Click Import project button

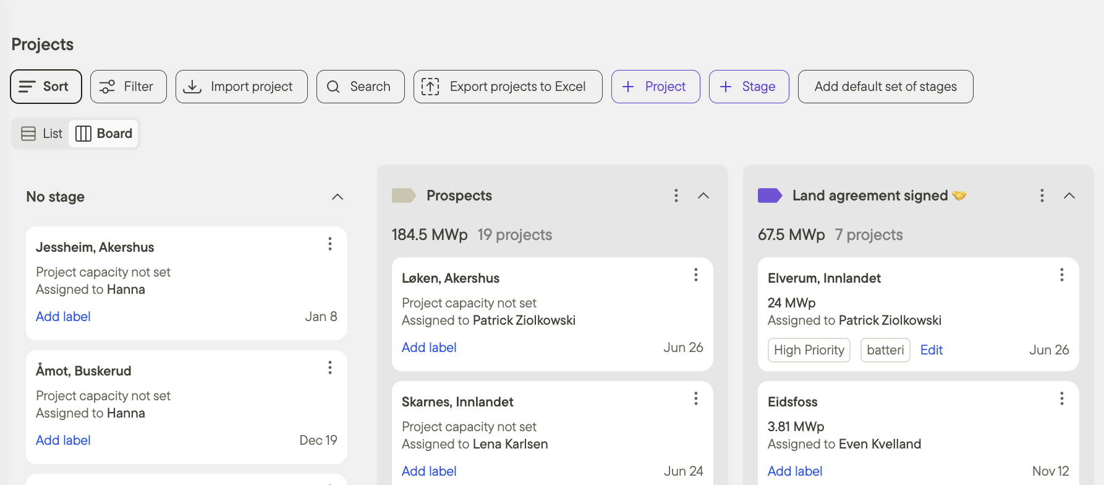pyautogui.click(x=241, y=87)
